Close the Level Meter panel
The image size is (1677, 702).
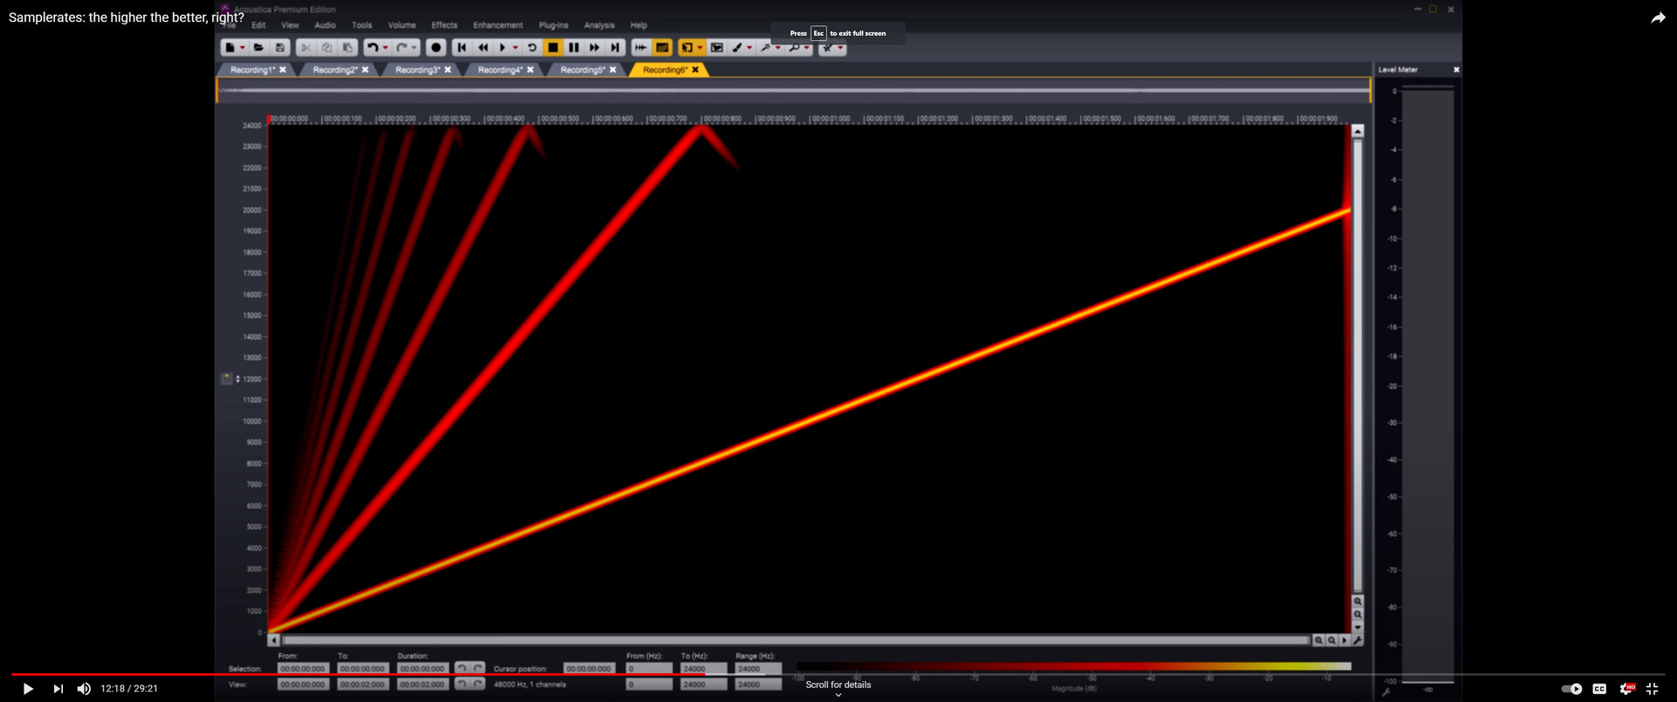point(1456,70)
